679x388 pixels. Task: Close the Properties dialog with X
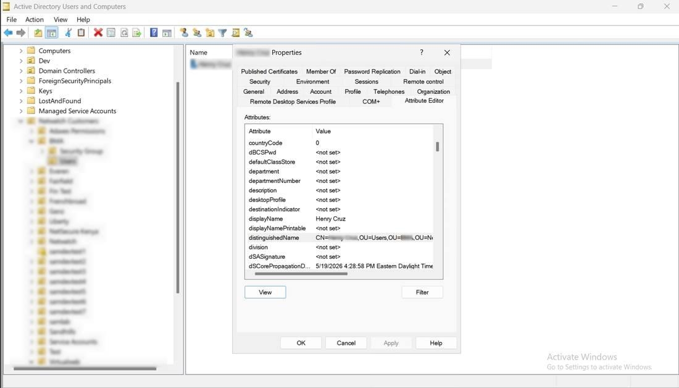(x=447, y=53)
